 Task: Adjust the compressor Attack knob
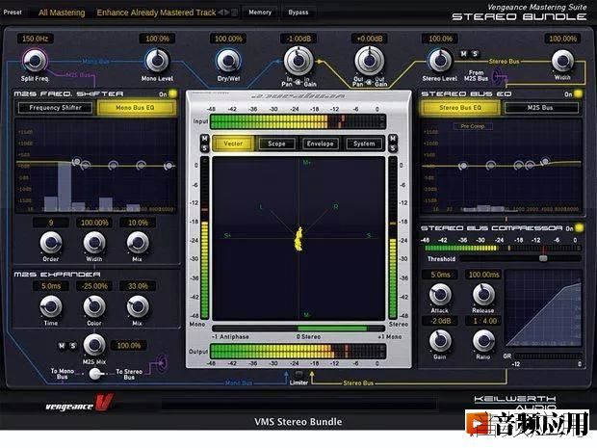(440, 295)
